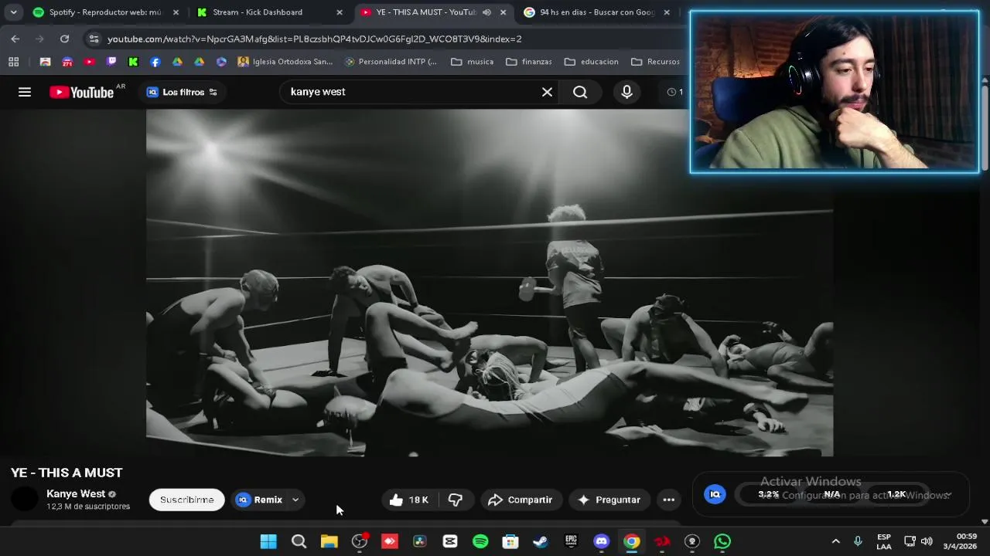The image size is (990, 556).
Task: Open the Windows Start menu
Action: point(268,541)
